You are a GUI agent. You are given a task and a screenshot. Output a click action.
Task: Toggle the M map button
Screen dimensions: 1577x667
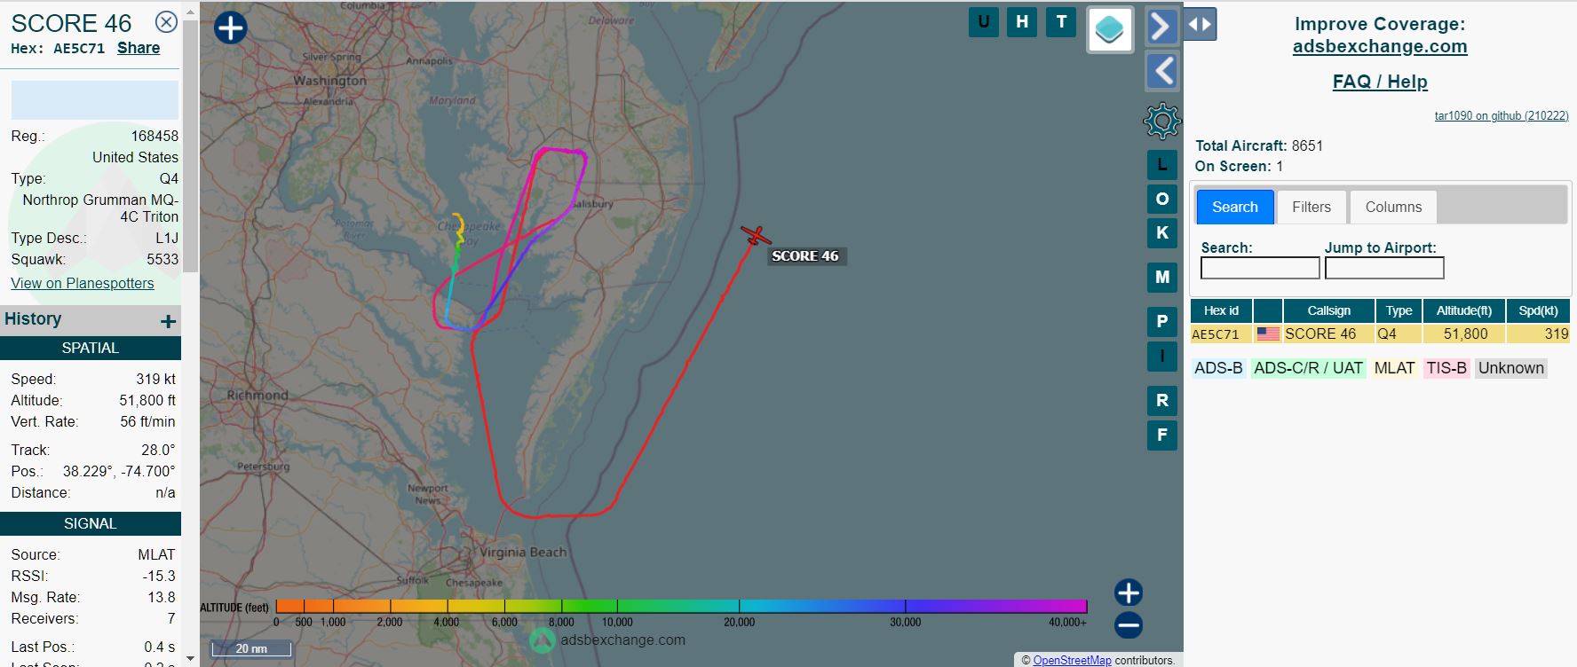pos(1161,277)
